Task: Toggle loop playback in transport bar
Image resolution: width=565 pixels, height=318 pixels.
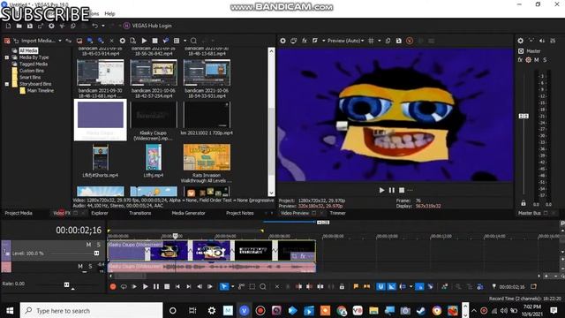Action: point(124,286)
